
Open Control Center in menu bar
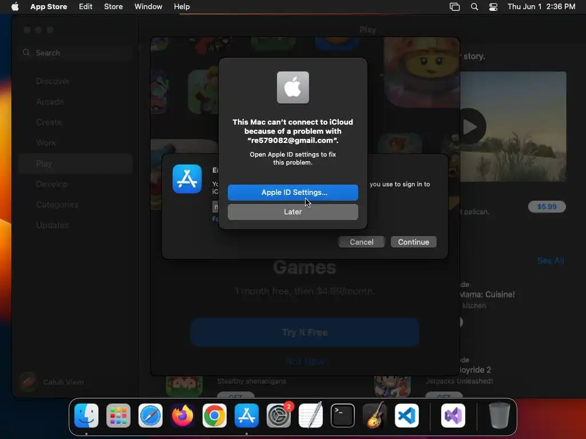point(493,6)
